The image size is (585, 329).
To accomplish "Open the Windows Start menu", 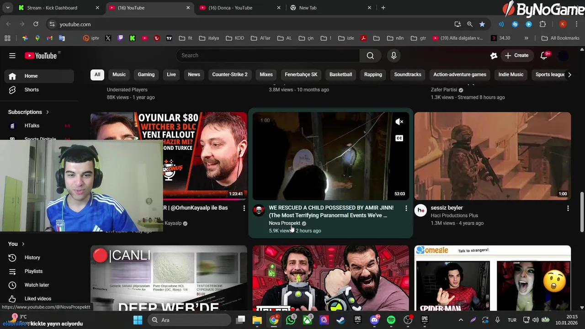I will (x=138, y=320).
